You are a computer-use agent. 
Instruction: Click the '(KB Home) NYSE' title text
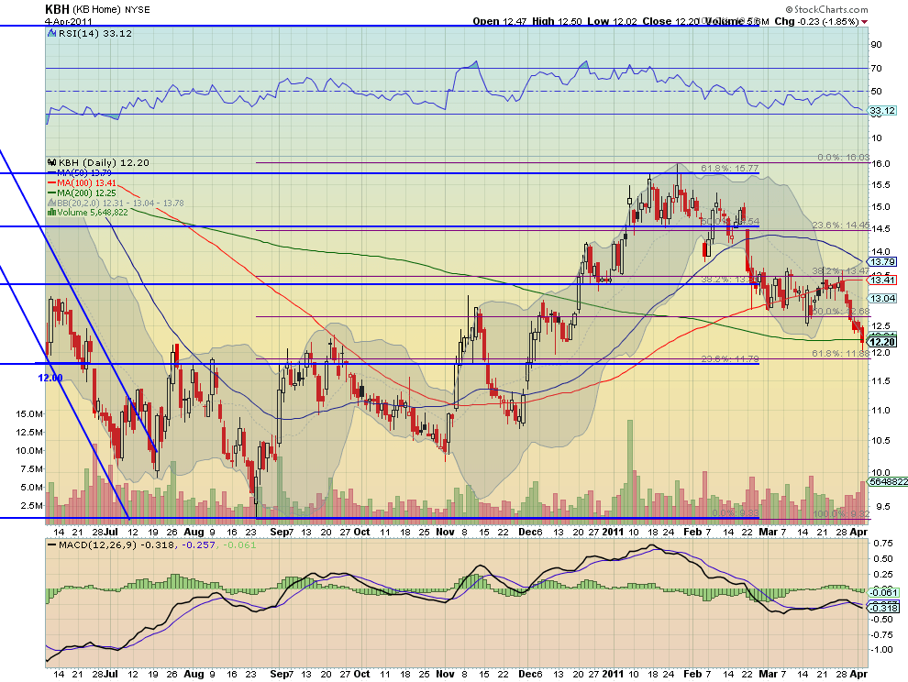(111, 10)
